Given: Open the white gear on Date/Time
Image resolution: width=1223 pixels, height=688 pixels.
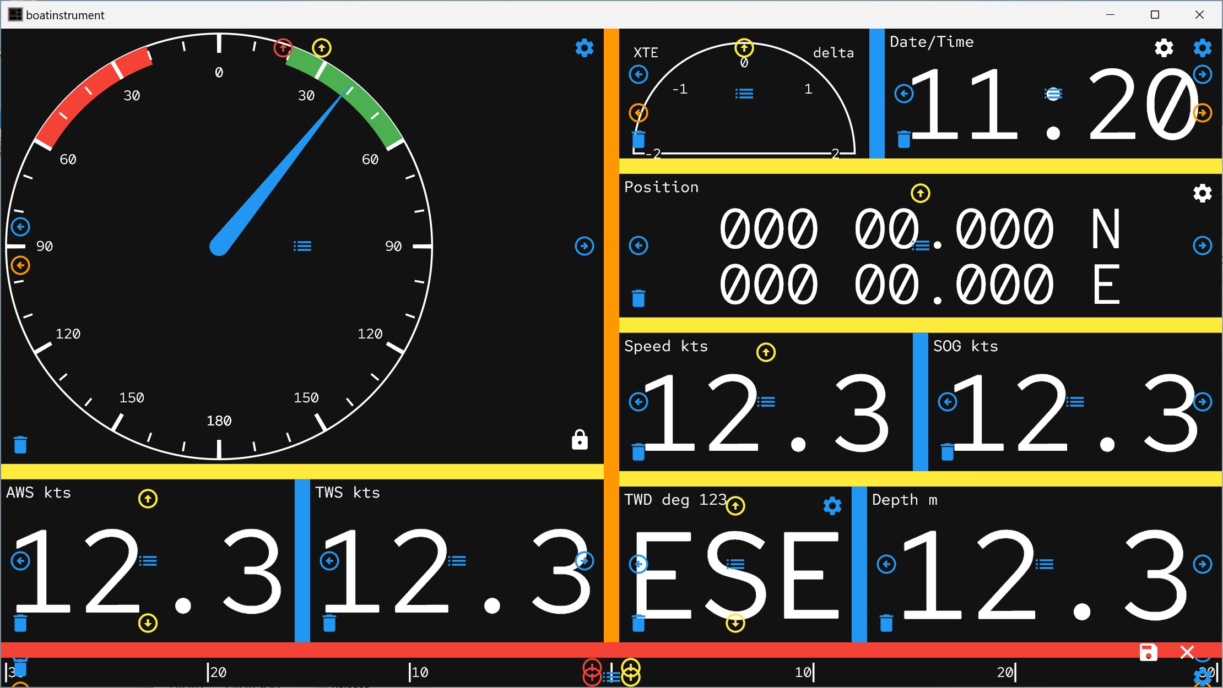Looking at the screenshot, I should [x=1164, y=48].
